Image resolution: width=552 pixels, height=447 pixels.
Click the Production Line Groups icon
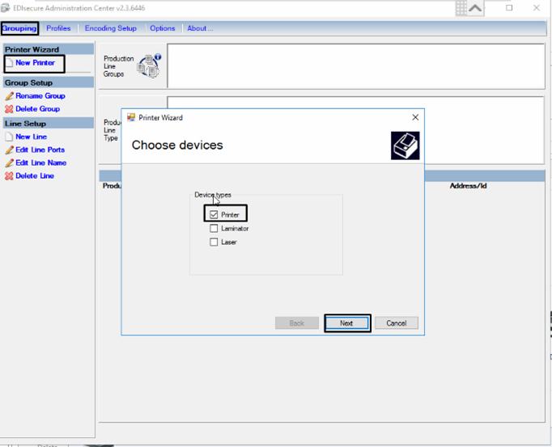click(150, 66)
